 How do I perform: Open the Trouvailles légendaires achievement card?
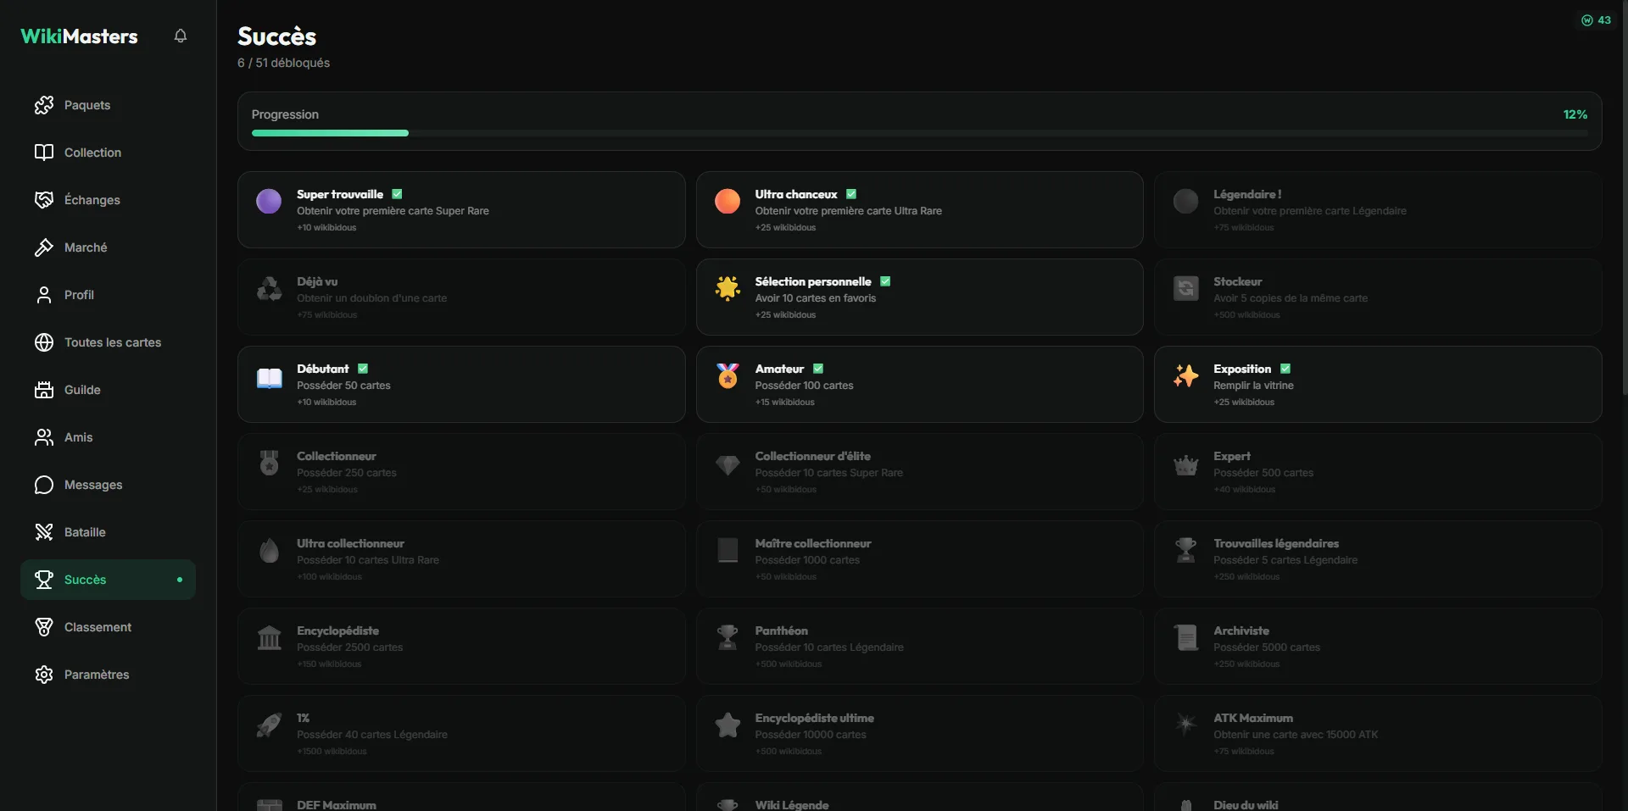point(1378,558)
